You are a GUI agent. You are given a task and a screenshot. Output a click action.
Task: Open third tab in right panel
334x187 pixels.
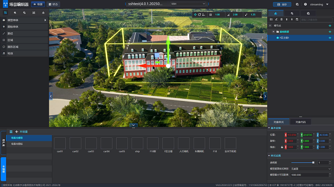(308, 13)
